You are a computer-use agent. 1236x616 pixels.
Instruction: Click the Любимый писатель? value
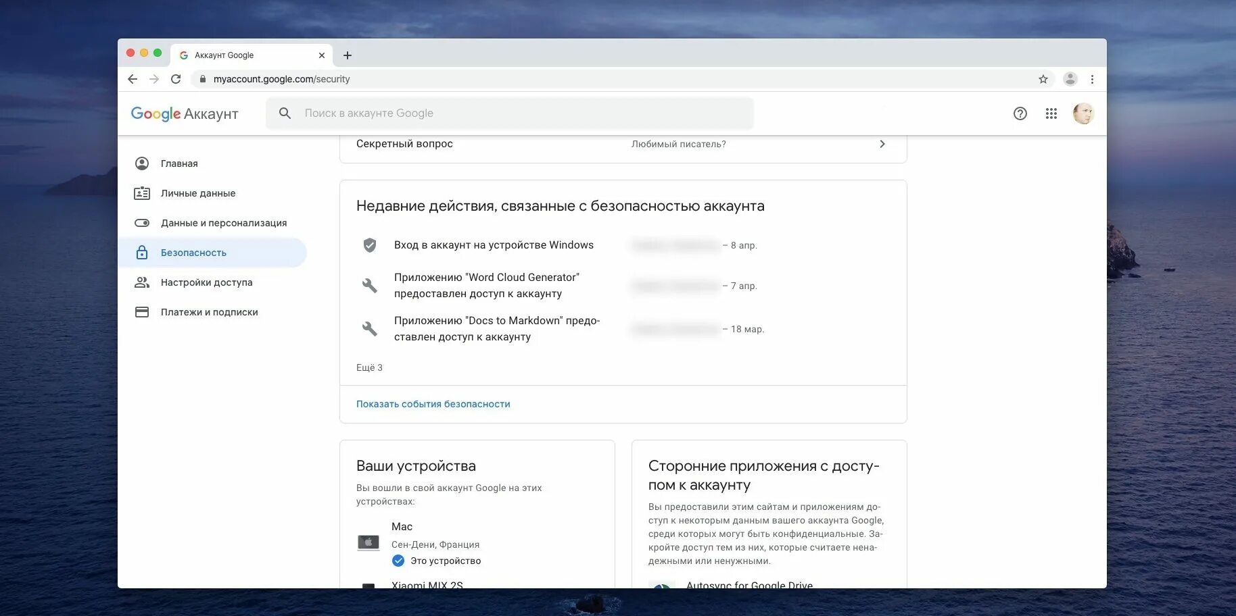coord(679,144)
